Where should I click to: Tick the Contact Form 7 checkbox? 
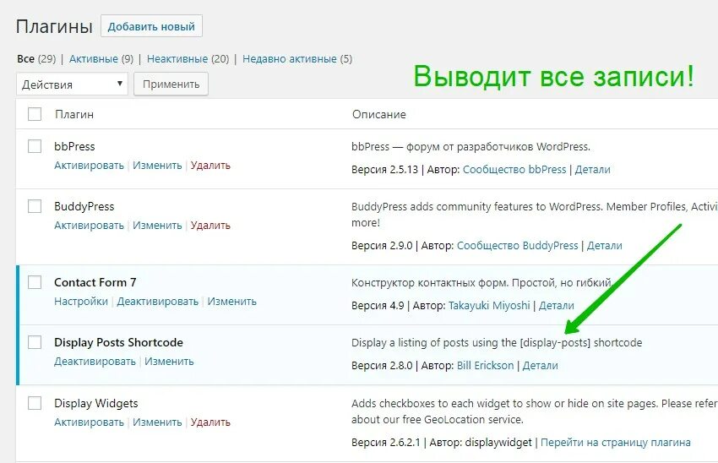[x=35, y=282]
